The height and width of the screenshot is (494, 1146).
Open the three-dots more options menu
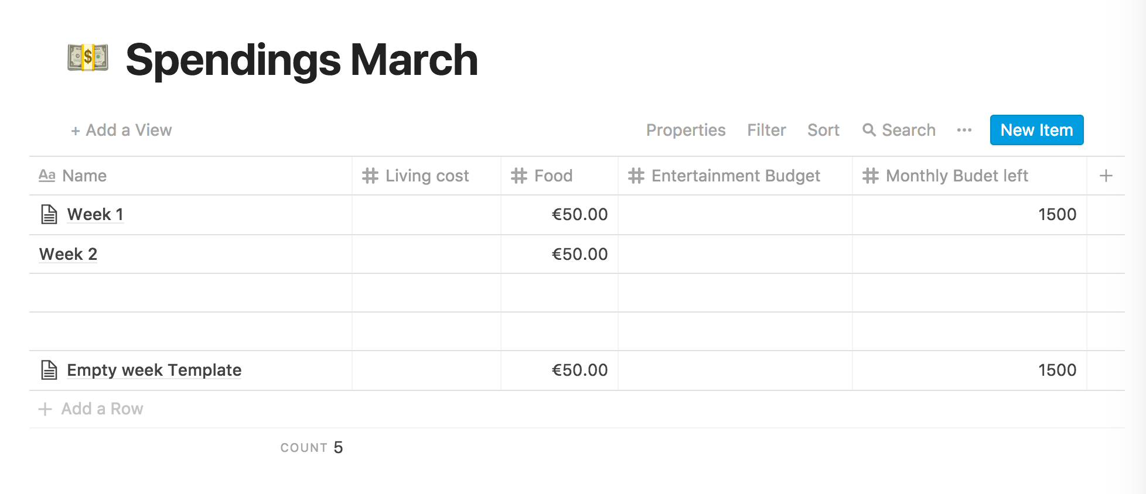964,130
